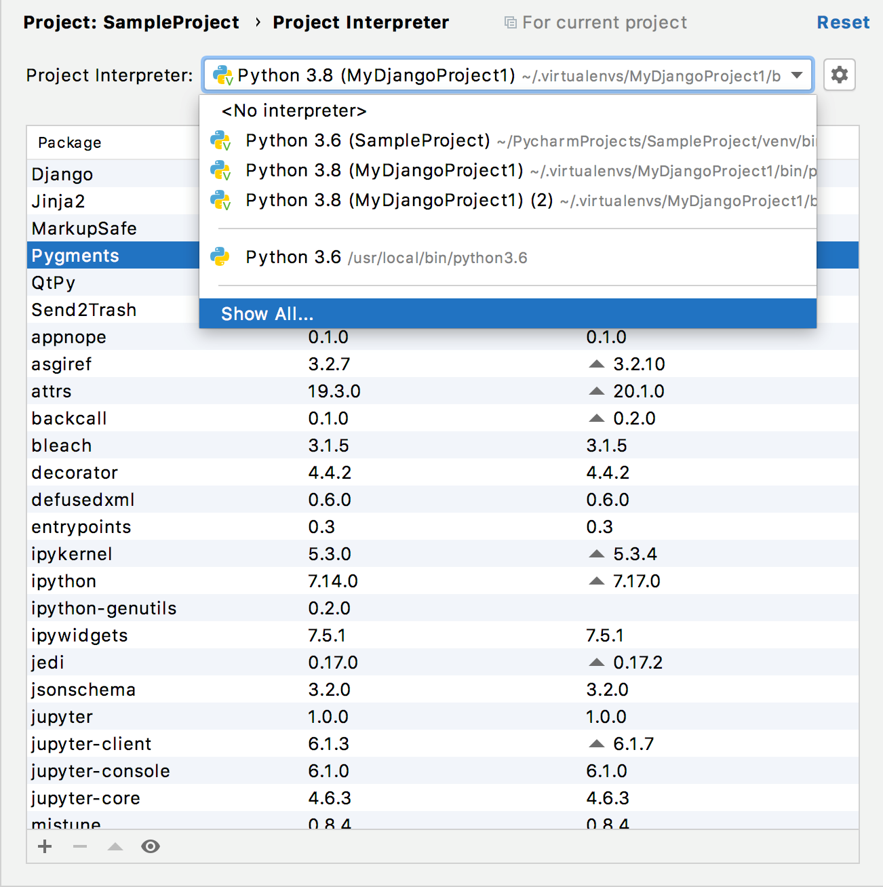Viewport: 883px width, 887px height.
Task: Click the Python 3.6 SampleProject venv icon
Action: pyautogui.click(x=220, y=140)
